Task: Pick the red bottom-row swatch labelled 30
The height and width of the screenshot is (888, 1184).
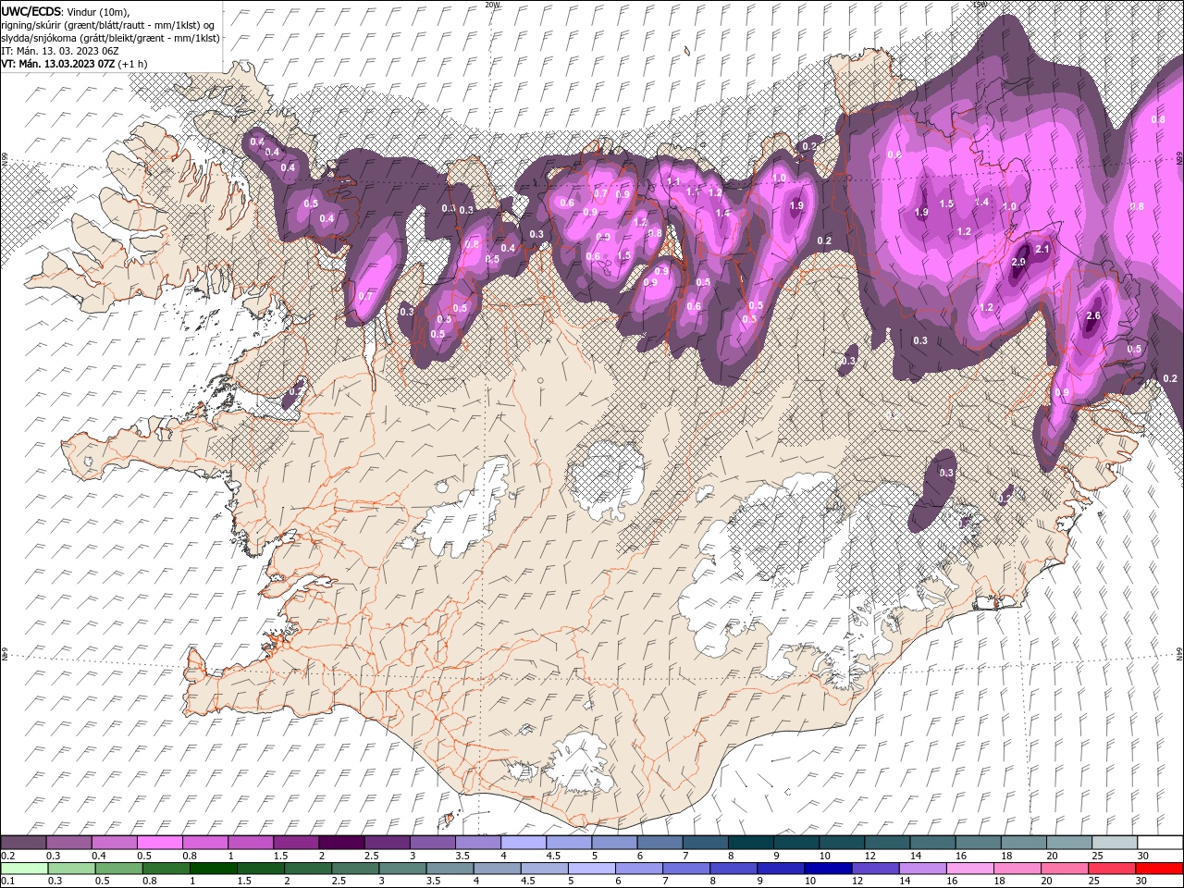Action: [x=1159, y=869]
